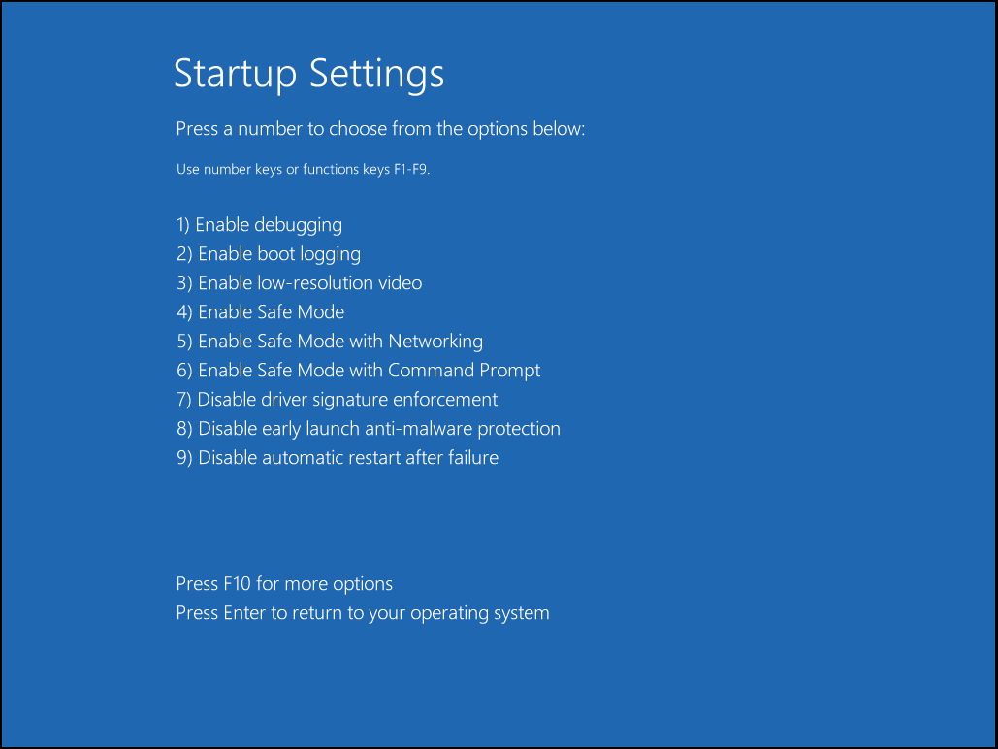Select Disable early launch anti-malware protection
The height and width of the screenshot is (749, 998).
pos(369,428)
